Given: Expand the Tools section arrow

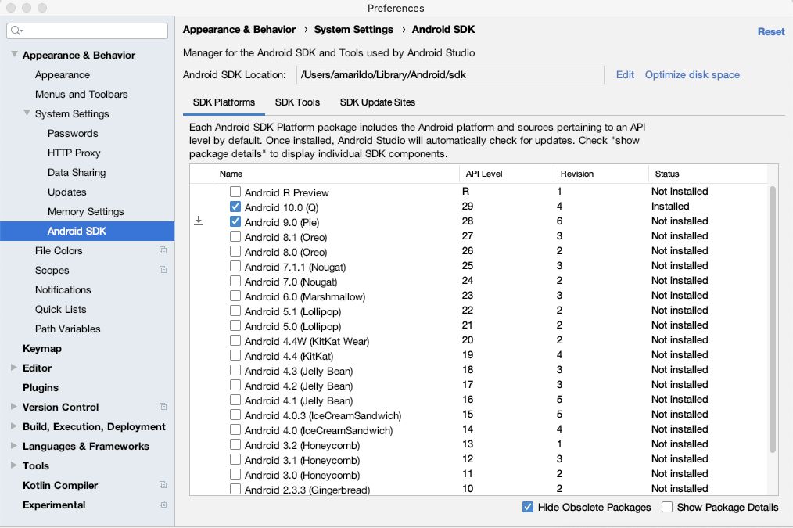Looking at the screenshot, I should tap(14, 465).
